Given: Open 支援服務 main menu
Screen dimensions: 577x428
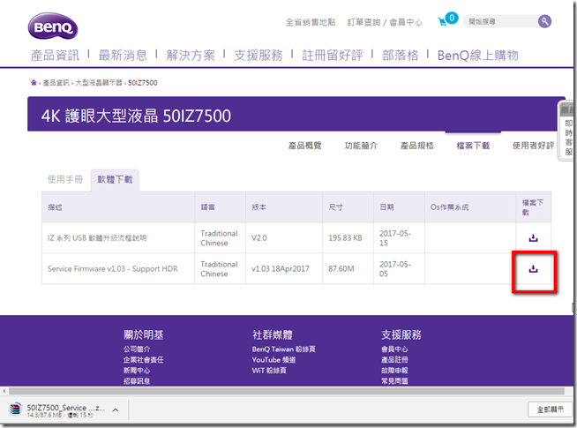Looking at the screenshot, I should pyautogui.click(x=259, y=56).
